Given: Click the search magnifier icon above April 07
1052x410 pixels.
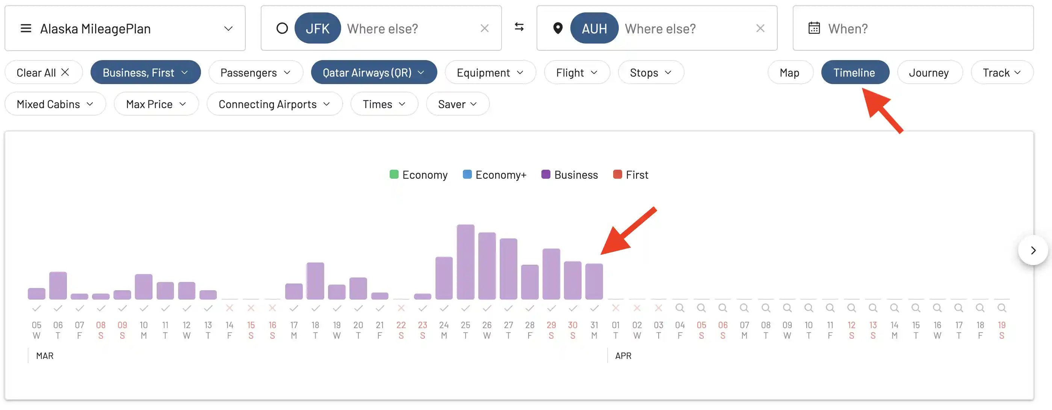Looking at the screenshot, I should point(745,308).
